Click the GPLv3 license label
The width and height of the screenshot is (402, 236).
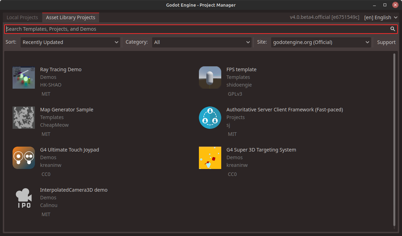coord(236,94)
